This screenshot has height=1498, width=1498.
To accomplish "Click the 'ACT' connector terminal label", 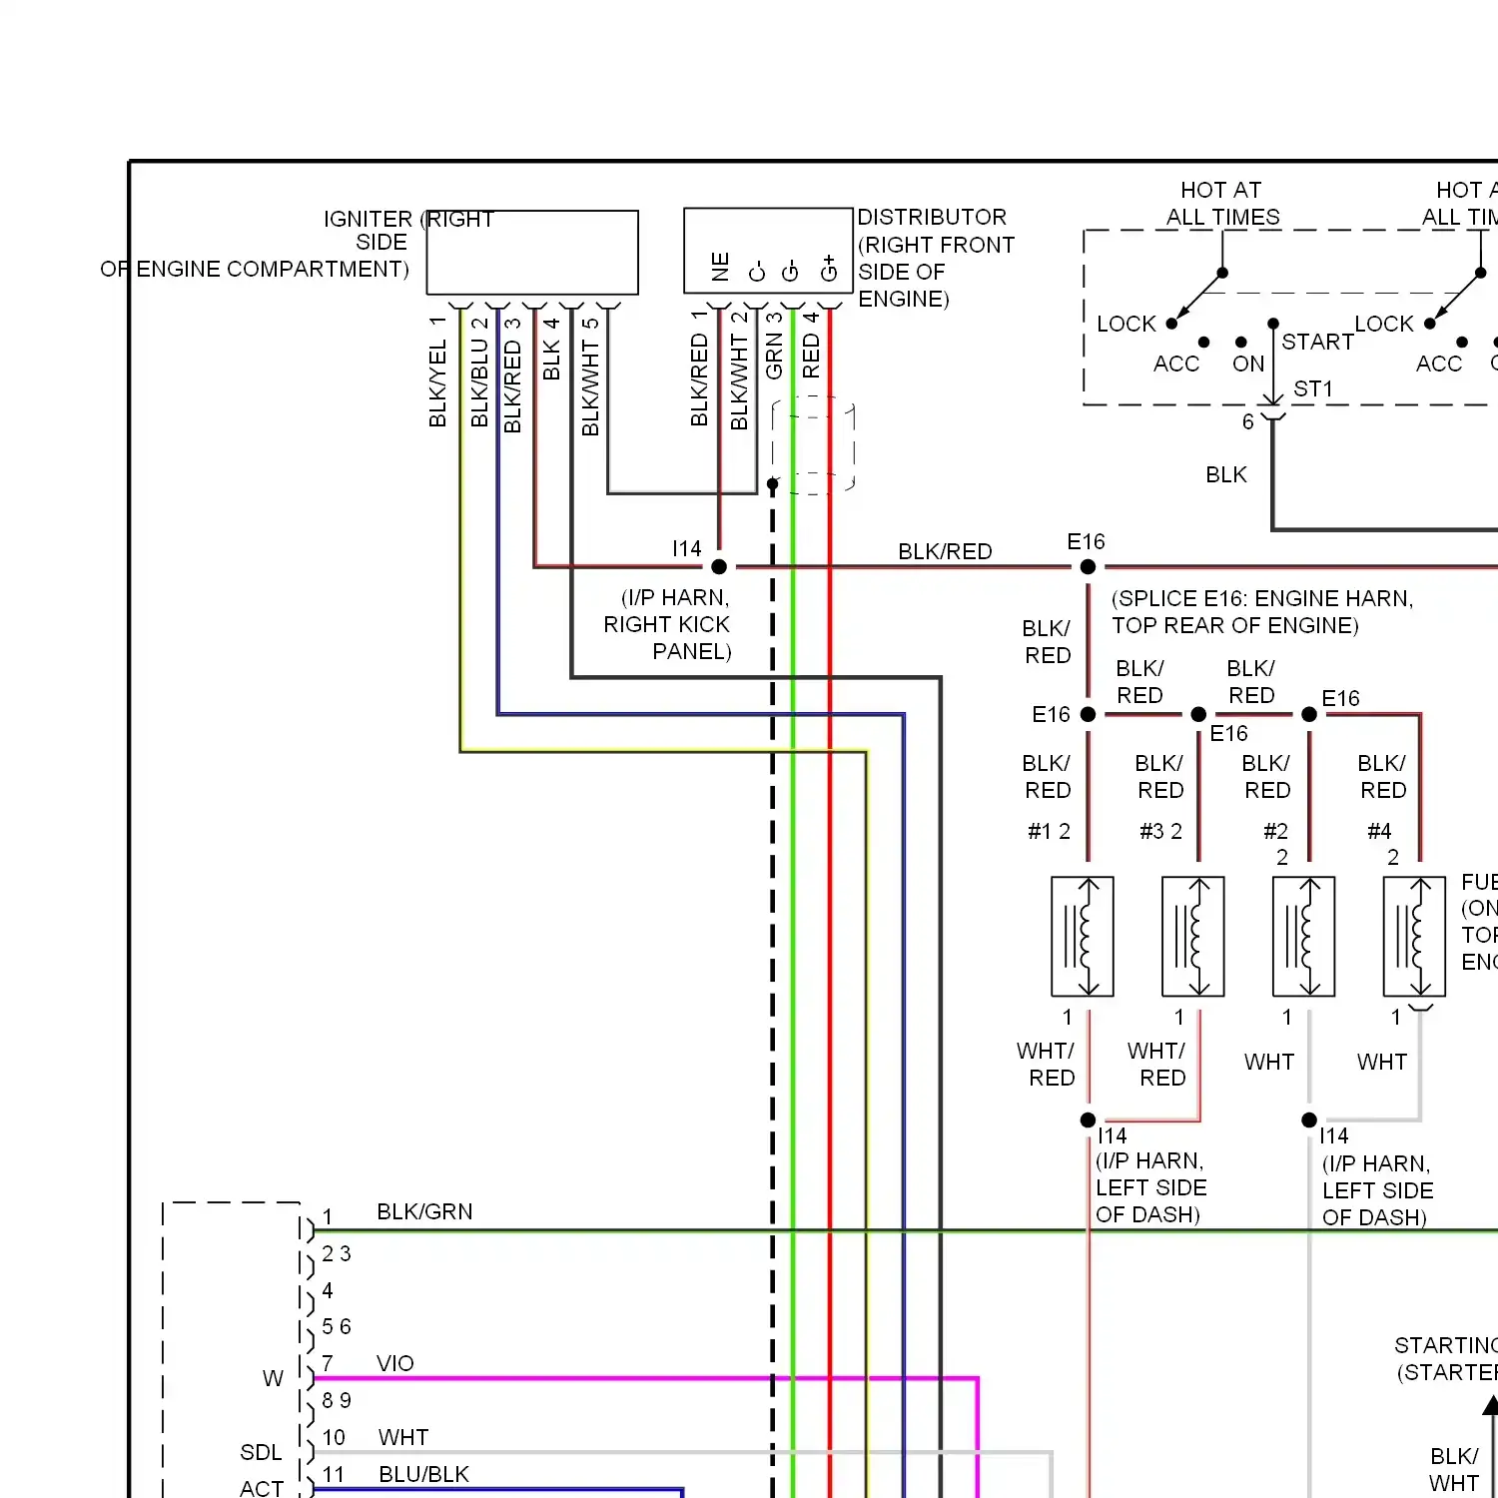I will (x=262, y=1488).
